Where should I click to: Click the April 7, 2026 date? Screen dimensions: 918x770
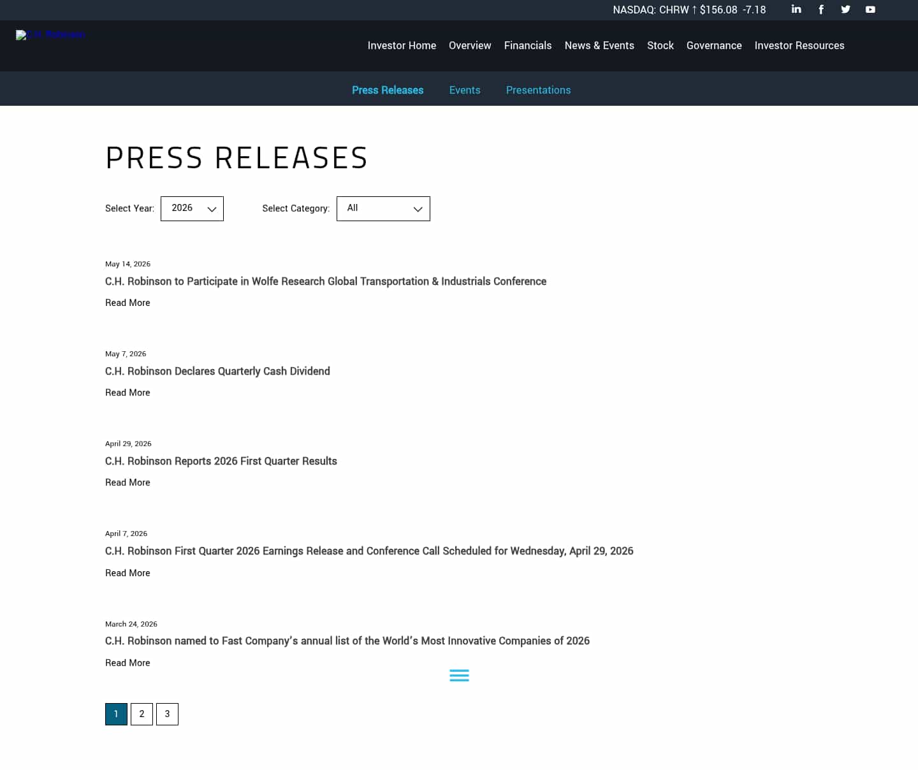coord(126,534)
